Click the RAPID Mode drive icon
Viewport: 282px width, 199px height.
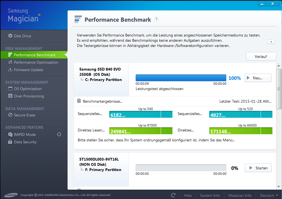pos(10,134)
